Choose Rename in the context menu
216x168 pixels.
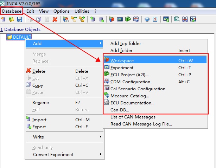64,103
